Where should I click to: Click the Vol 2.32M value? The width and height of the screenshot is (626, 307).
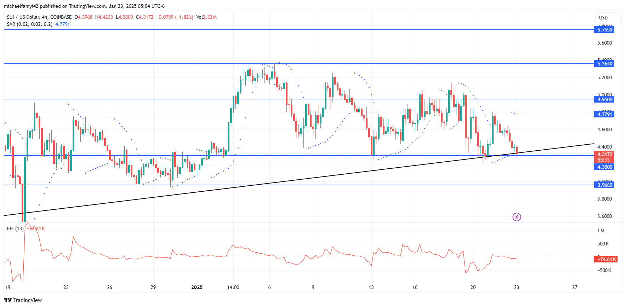206,17
